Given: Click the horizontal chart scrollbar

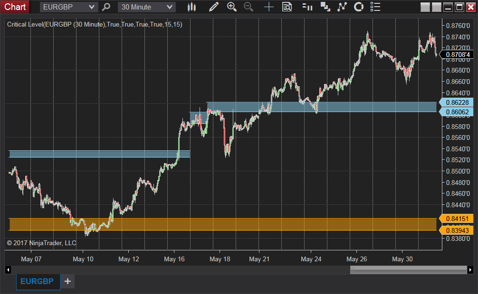Looking at the screenshot, I should (x=408, y=269).
